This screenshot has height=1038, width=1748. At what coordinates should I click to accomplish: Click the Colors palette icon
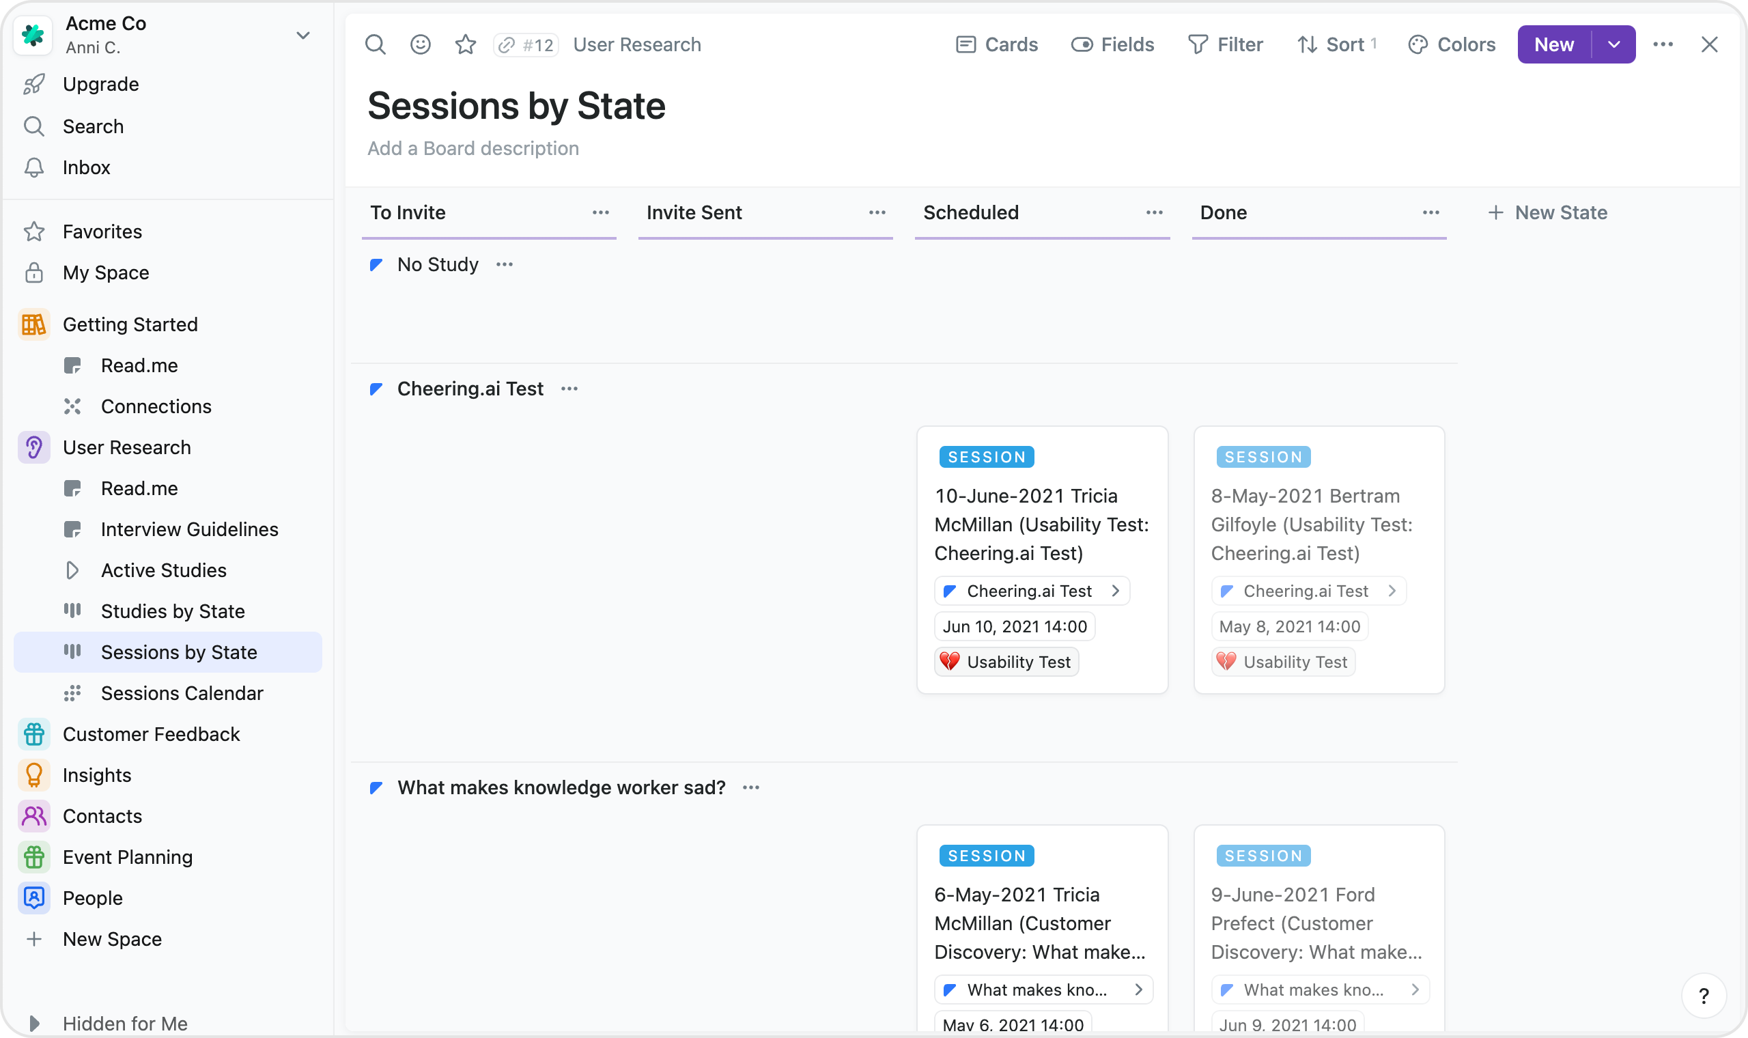coord(1451,45)
